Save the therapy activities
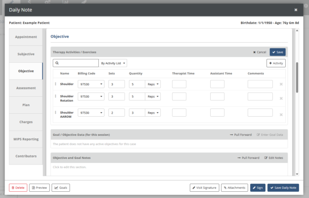 pos(278,52)
